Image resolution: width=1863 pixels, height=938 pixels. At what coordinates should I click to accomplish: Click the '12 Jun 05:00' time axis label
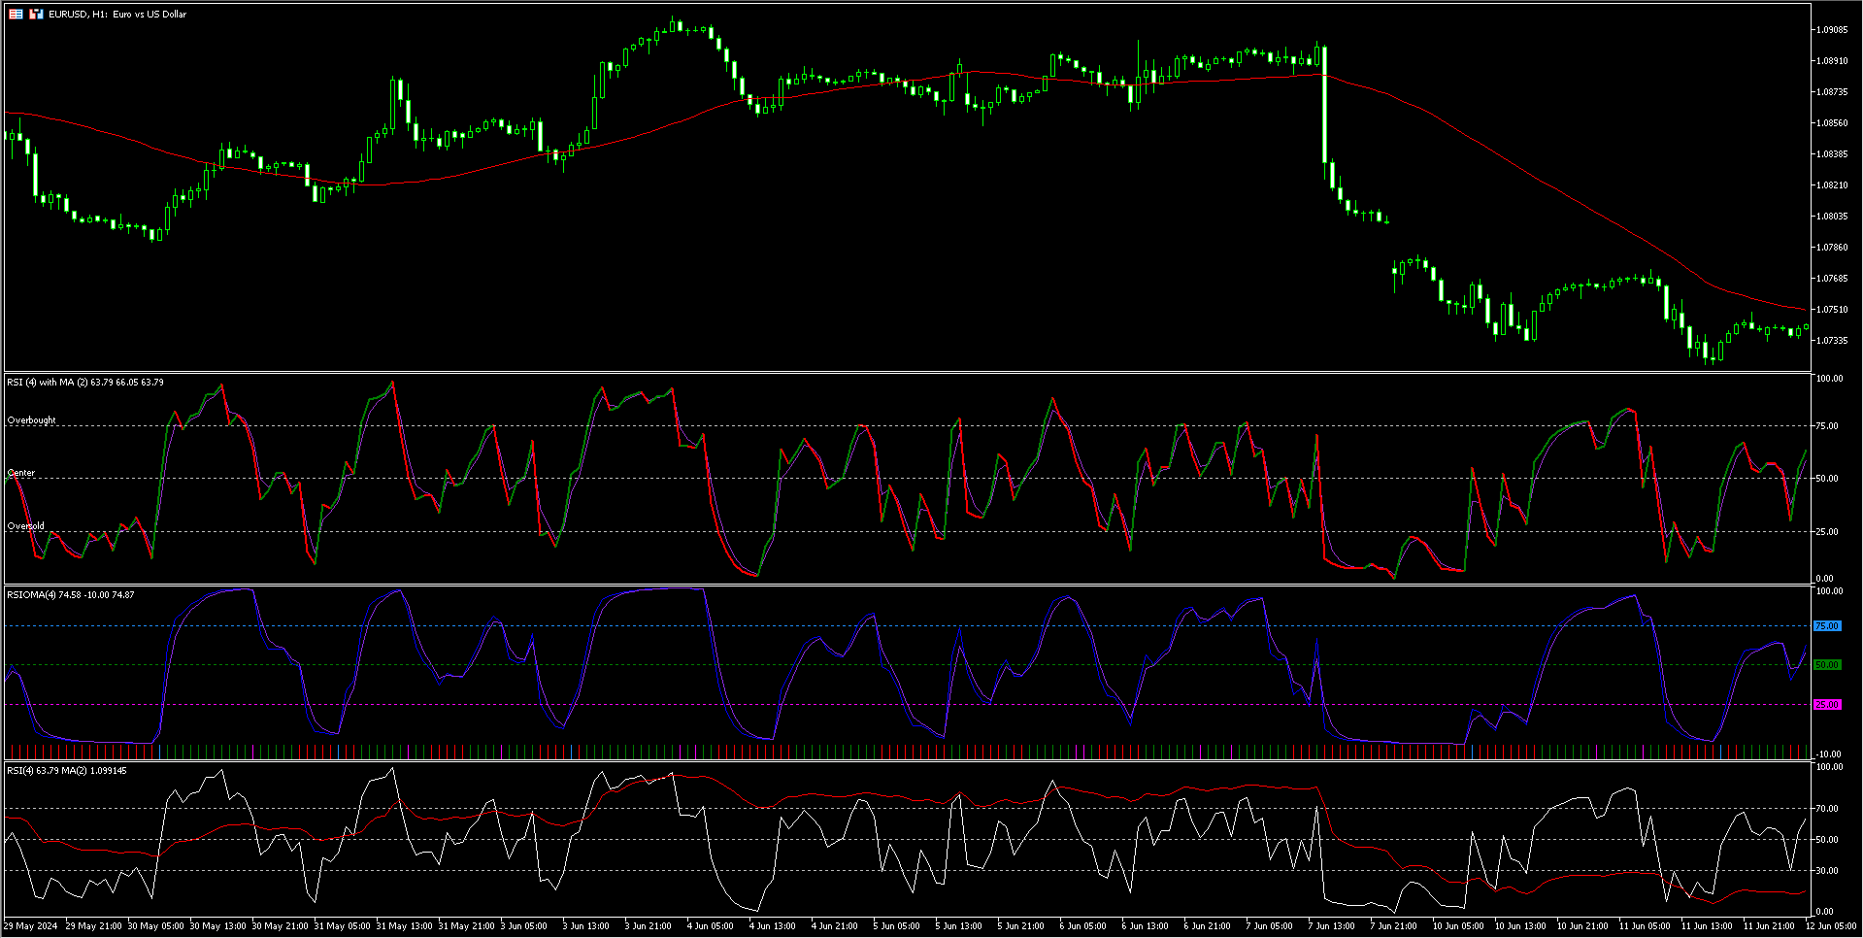[x=1831, y=926]
